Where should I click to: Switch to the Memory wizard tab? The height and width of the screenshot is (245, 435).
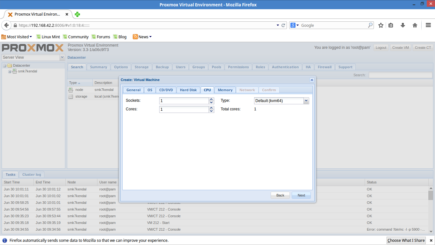[x=225, y=90]
